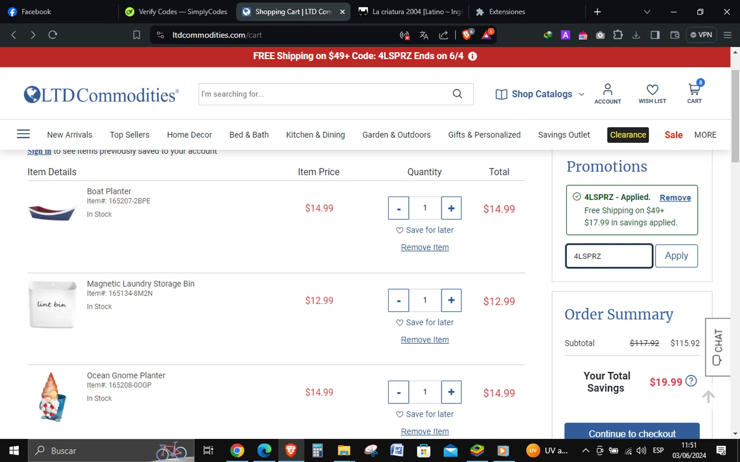Open the translate page icon
The width and height of the screenshot is (740, 462).
click(424, 35)
